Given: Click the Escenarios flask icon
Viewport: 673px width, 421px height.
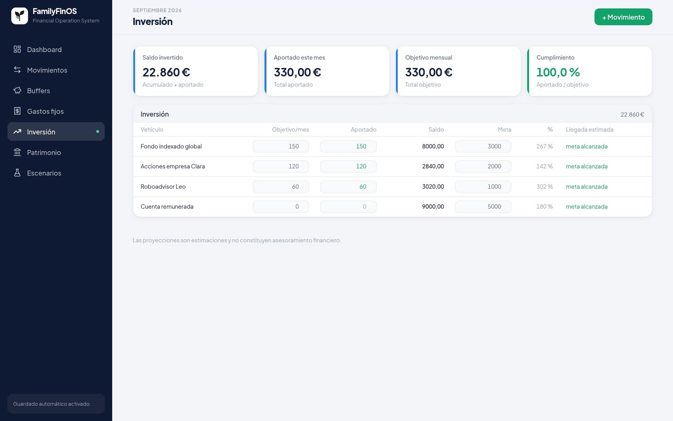Looking at the screenshot, I should click(17, 173).
